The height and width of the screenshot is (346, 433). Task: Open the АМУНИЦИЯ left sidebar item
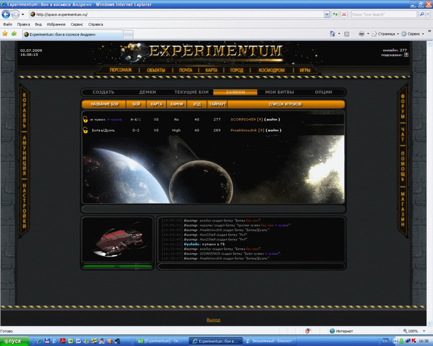tap(24, 155)
